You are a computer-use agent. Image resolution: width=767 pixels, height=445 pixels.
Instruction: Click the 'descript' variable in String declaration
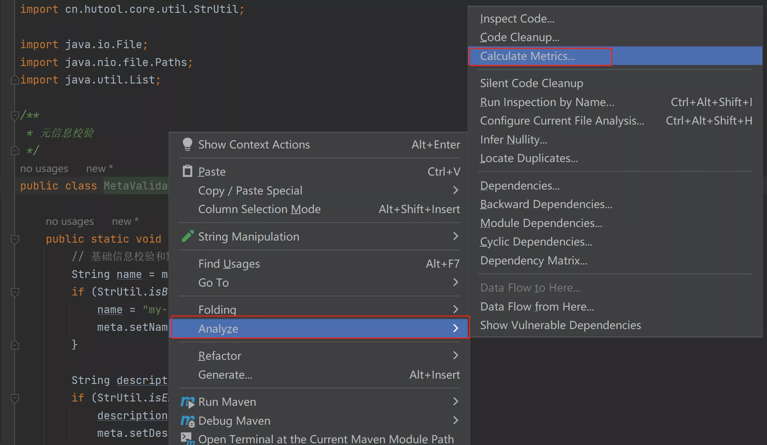click(x=142, y=380)
